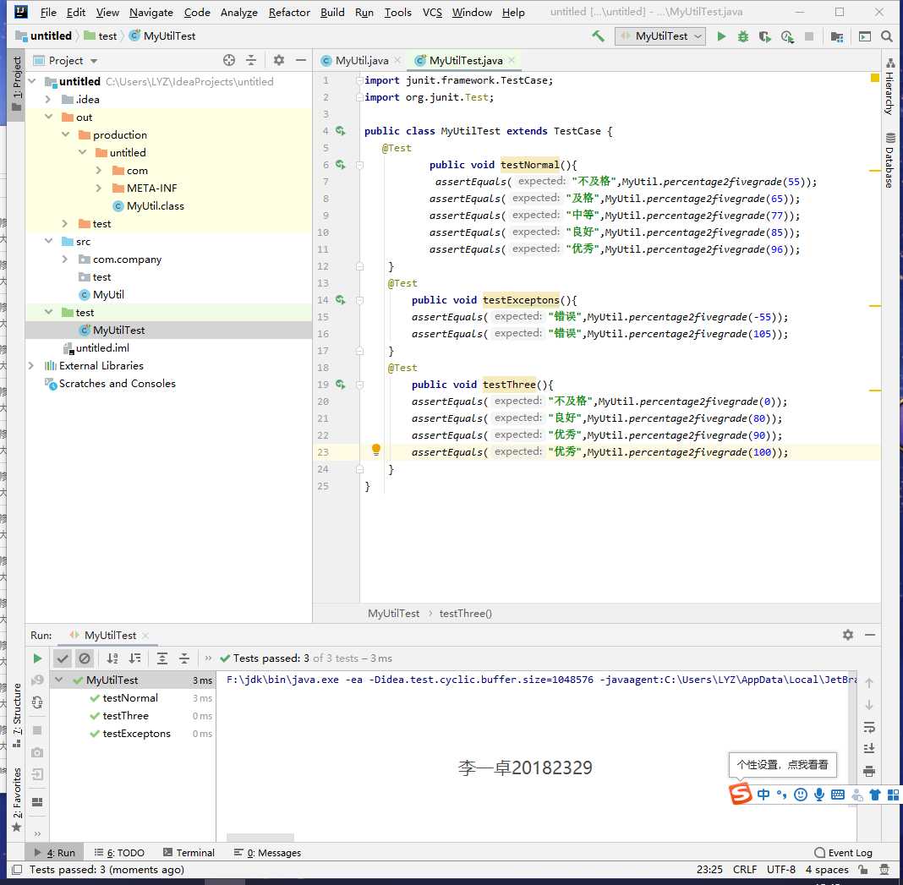This screenshot has width=903, height=885.
Task: Open the VCS menu
Action: pyautogui.click(x=432, y=12)
